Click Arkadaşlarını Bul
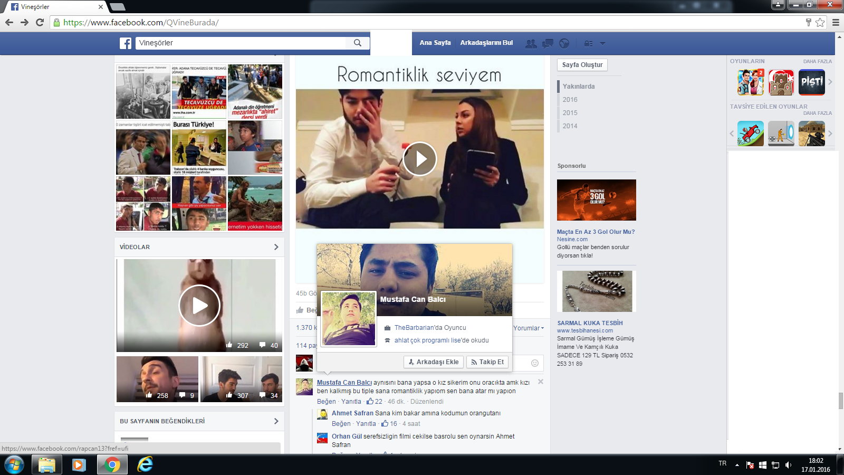 point(486,43)
